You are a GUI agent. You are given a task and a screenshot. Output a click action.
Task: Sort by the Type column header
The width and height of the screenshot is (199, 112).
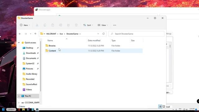click(113, 40)
